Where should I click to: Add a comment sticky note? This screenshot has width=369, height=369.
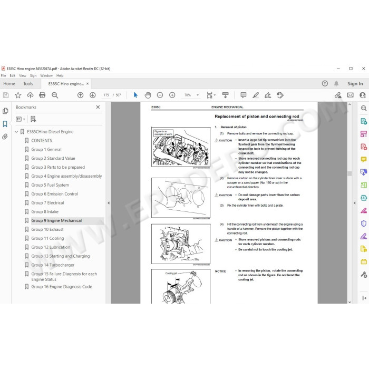tap(244, 95)
